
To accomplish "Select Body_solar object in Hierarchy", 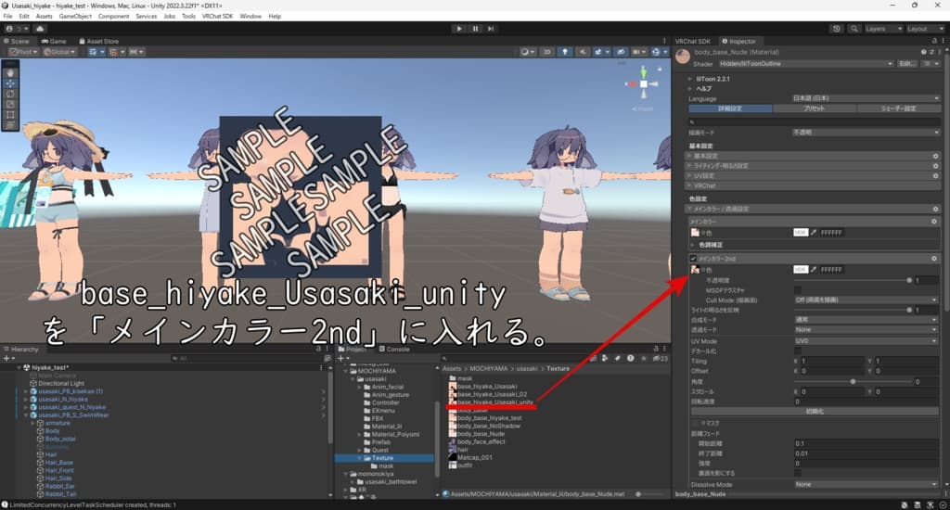I will tap(60, 439).
